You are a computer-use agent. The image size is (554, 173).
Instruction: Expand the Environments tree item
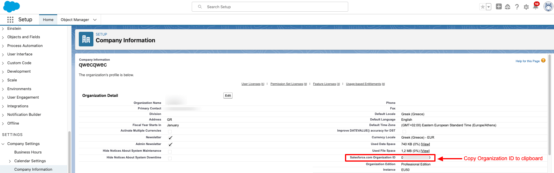coord(3,89)
